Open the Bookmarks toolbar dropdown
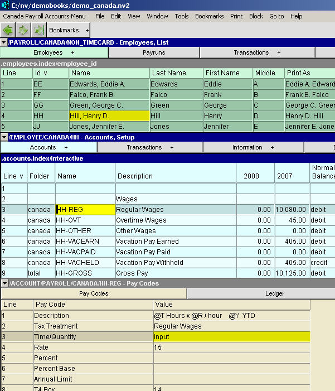335x391 pixels. [x=69, y=30]
